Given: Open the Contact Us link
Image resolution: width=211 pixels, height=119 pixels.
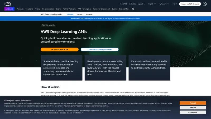Looking at the screenshot, I should click(132, 4).
